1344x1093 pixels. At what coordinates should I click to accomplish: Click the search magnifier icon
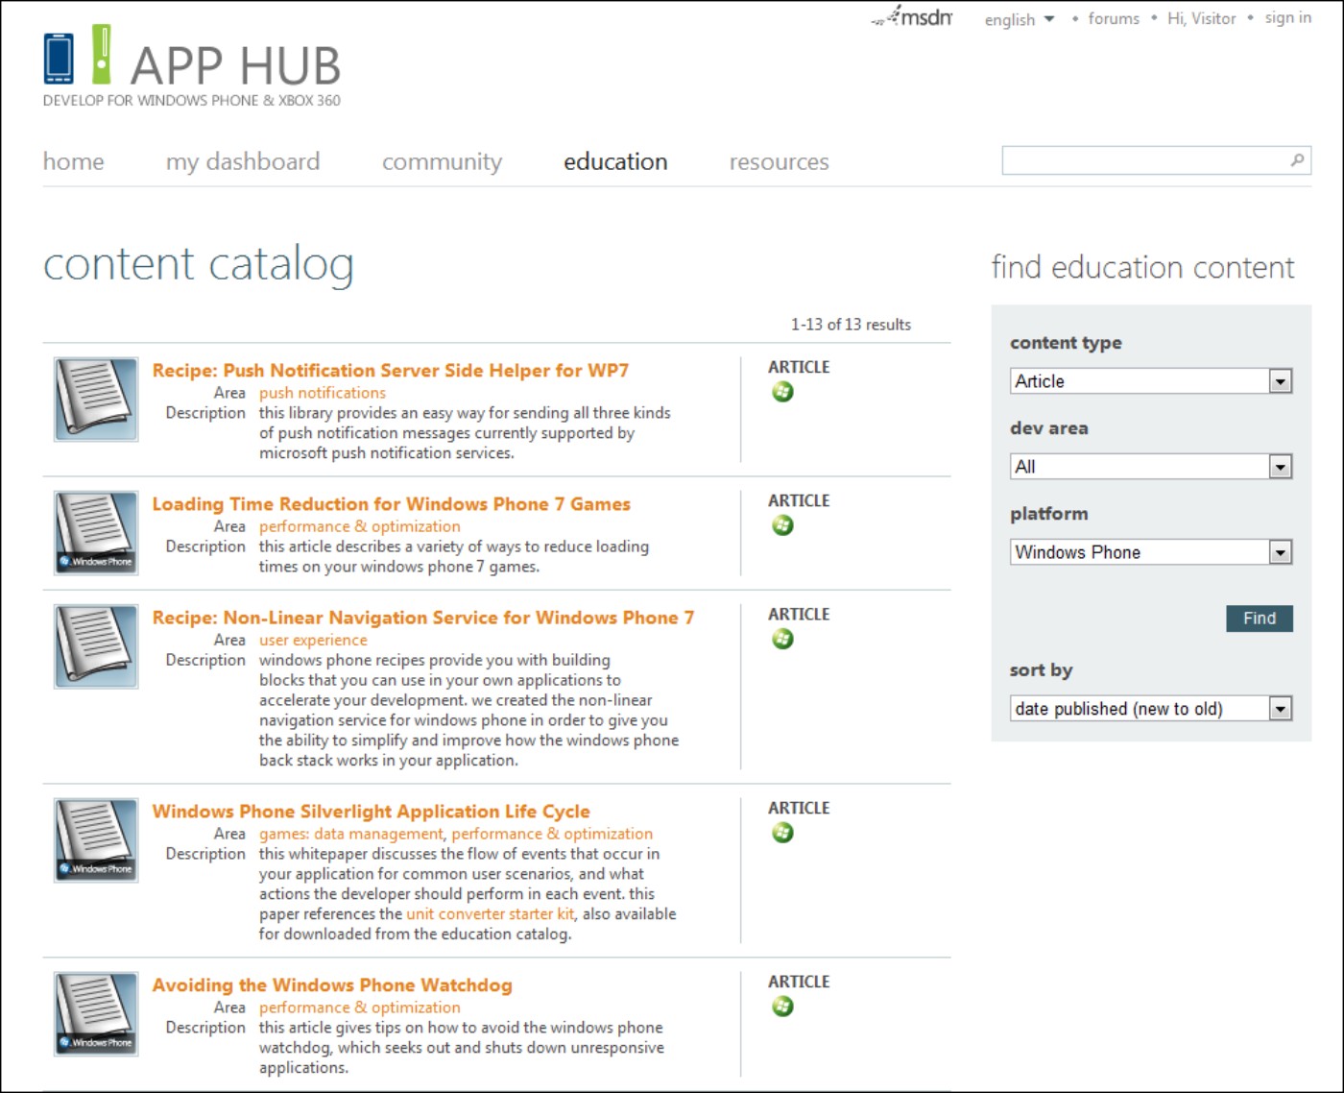pos(1297,160)
